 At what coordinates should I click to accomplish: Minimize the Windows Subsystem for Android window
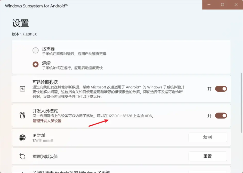coord(209,5)
